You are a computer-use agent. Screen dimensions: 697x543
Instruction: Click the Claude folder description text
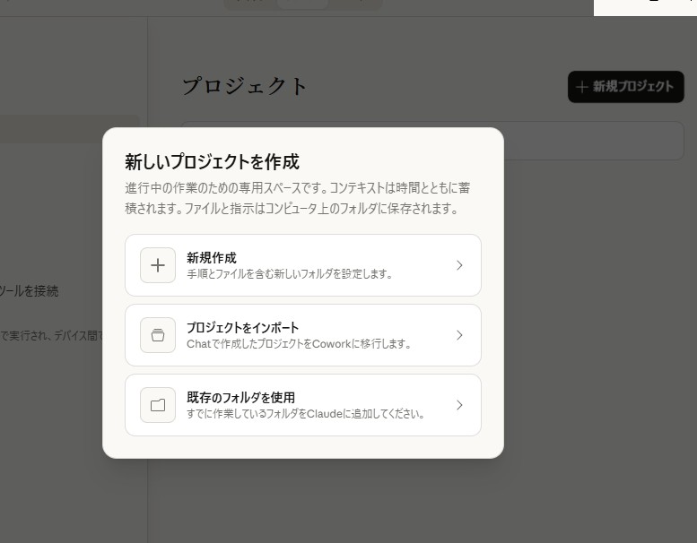point(305,414)
